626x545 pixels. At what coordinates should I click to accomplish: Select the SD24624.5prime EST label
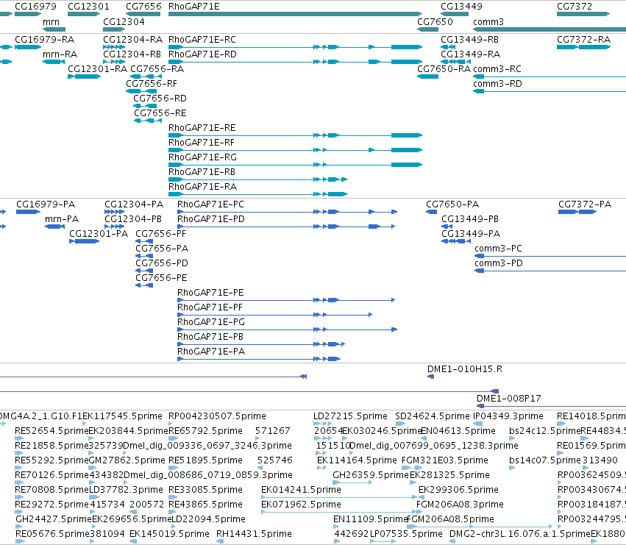point(433,416)
